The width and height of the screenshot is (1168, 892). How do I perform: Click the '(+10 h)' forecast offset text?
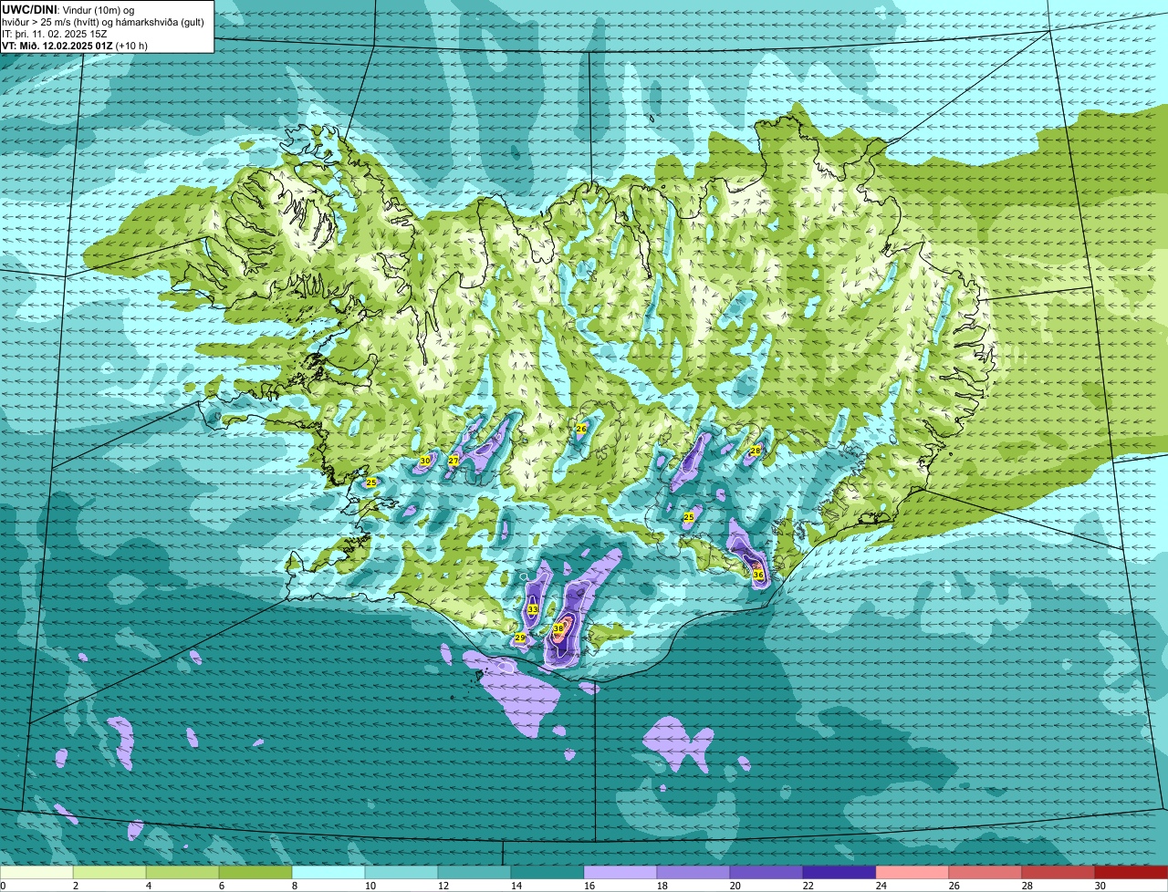131,45
